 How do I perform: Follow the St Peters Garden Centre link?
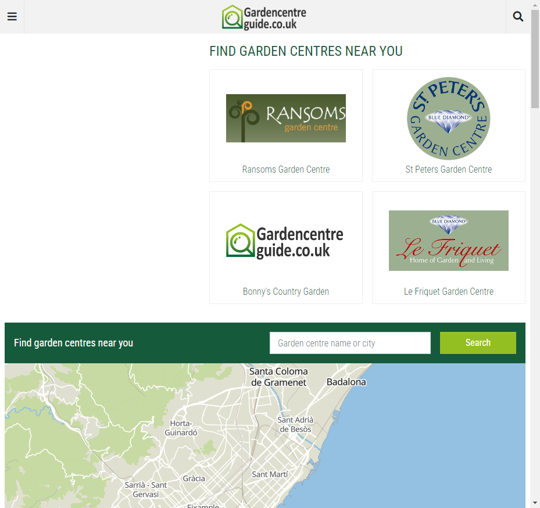point(448,170)
